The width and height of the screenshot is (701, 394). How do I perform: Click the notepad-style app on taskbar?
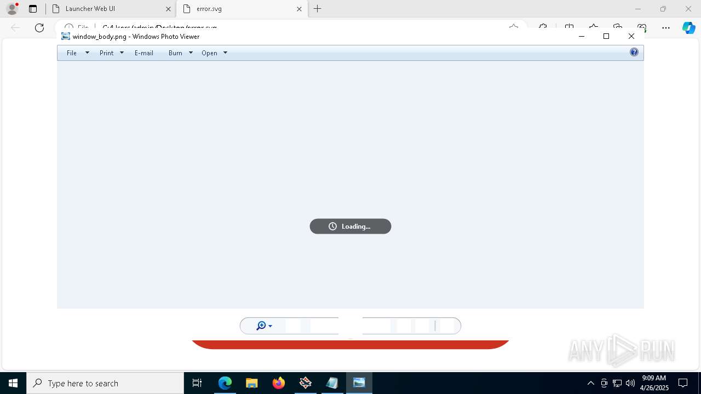[x=332, y=383]
